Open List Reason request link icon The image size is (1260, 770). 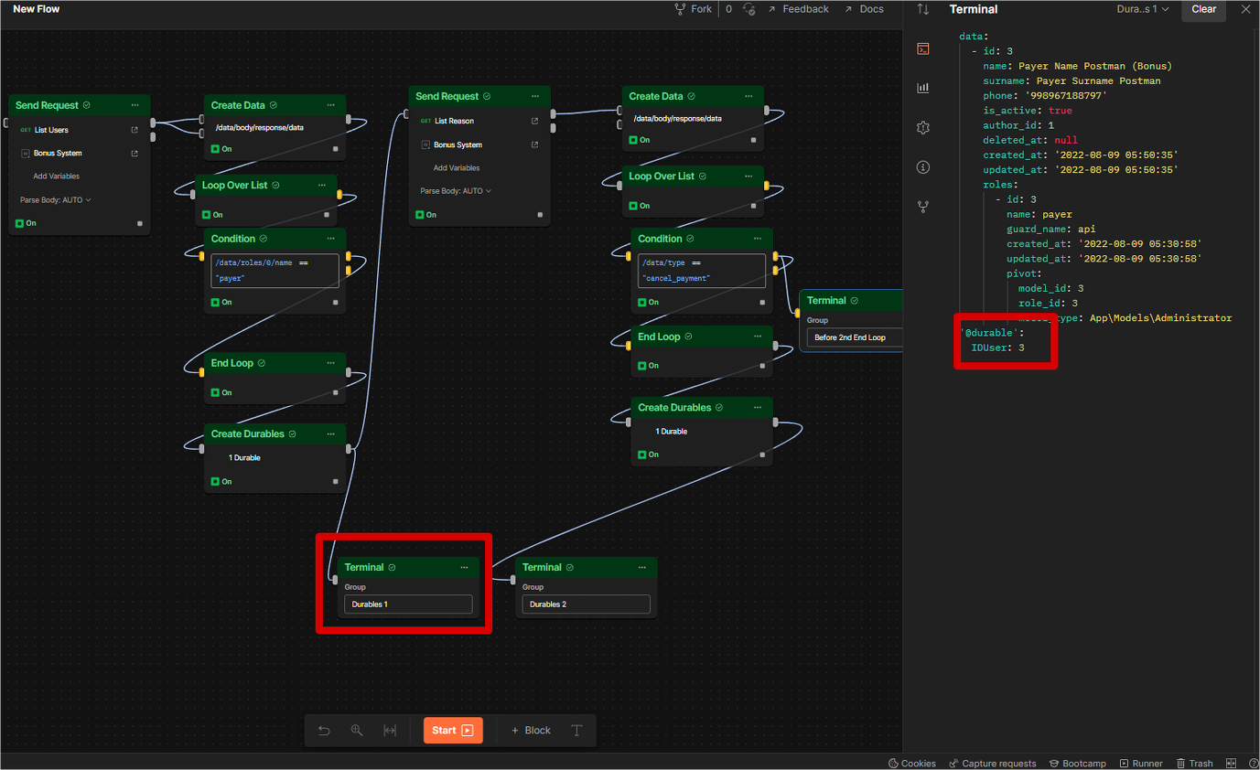[x=534, y=121]
